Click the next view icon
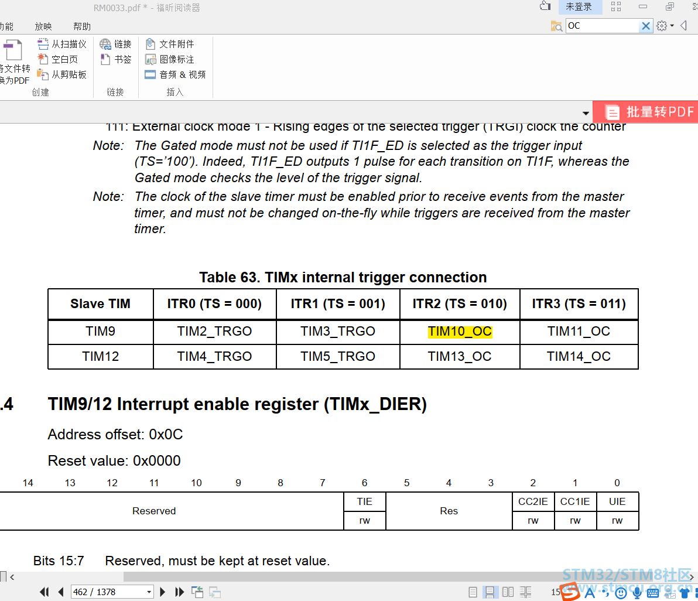This screenshot has height=601, width=698. (x=215, y=592)
